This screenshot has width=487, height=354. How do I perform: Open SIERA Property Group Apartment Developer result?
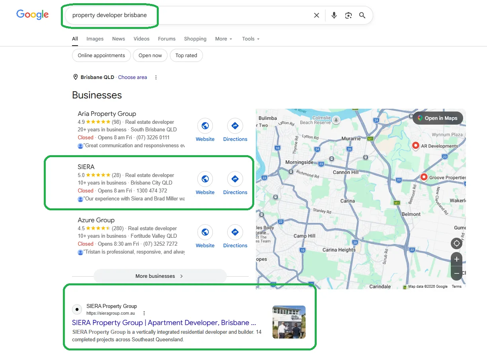click(164, 323)
